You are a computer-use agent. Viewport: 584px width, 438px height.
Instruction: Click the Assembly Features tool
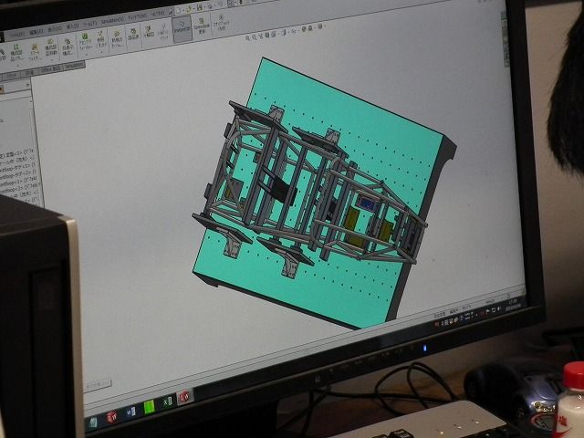coord(85,41)
